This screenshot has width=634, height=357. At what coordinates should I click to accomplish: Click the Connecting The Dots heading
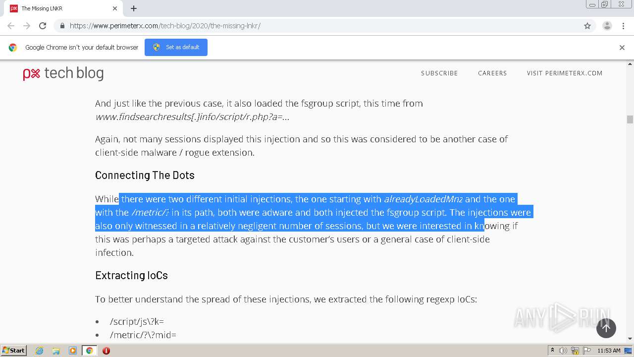145,176
